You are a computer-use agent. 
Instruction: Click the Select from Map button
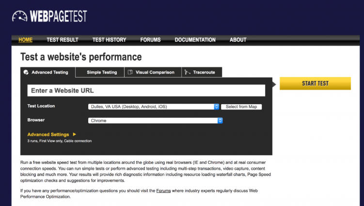(241, 107)
